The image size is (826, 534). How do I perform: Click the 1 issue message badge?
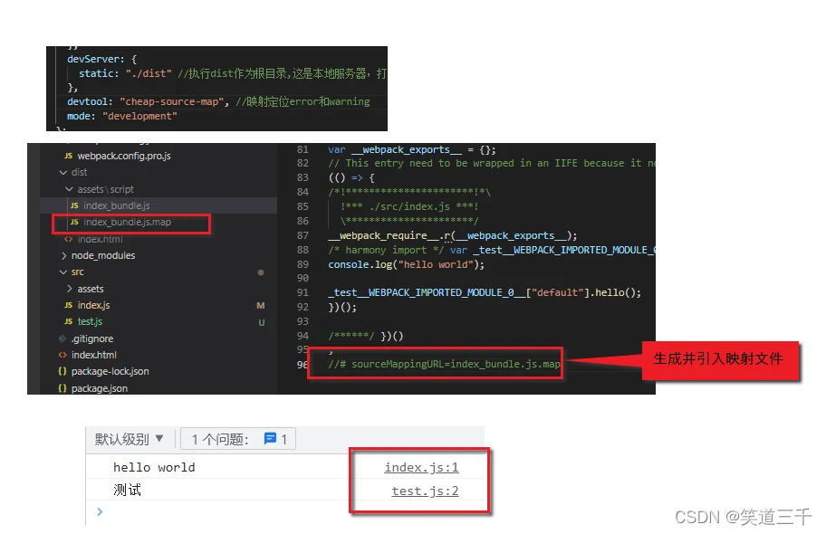point(238,439)
